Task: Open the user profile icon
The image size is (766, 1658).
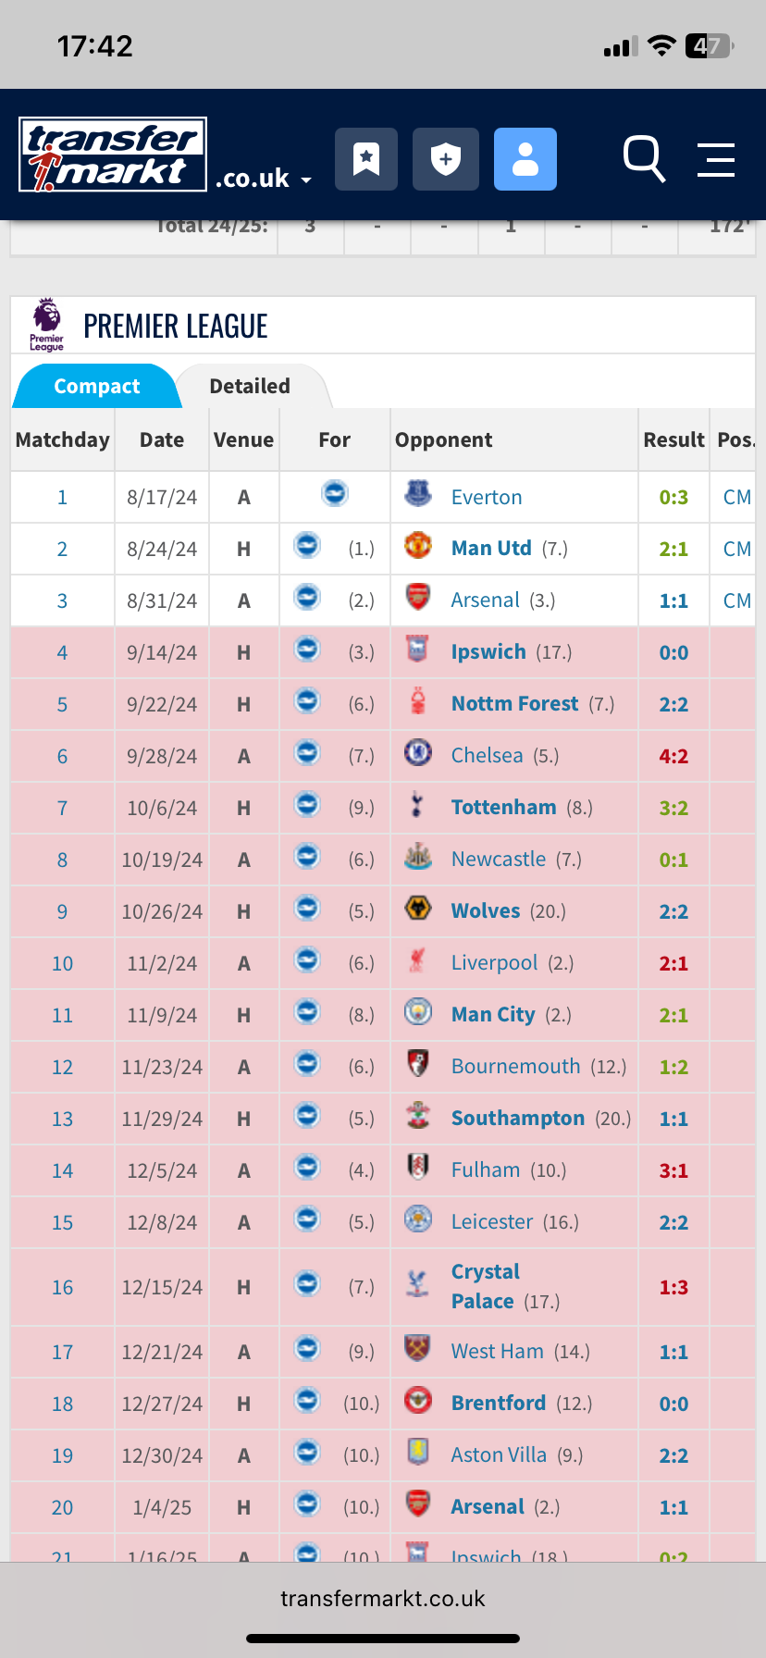Action: pos(525,159)
